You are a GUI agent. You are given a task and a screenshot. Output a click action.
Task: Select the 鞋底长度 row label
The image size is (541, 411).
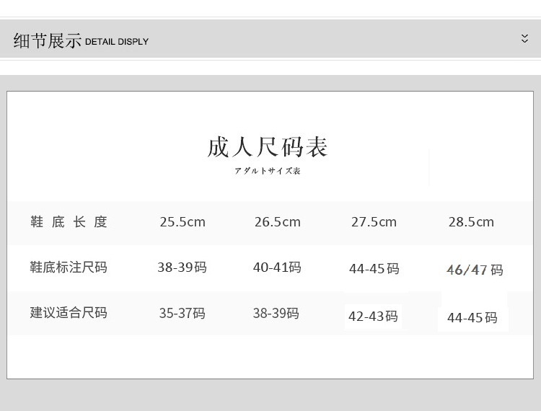click(x=69, y=222)
